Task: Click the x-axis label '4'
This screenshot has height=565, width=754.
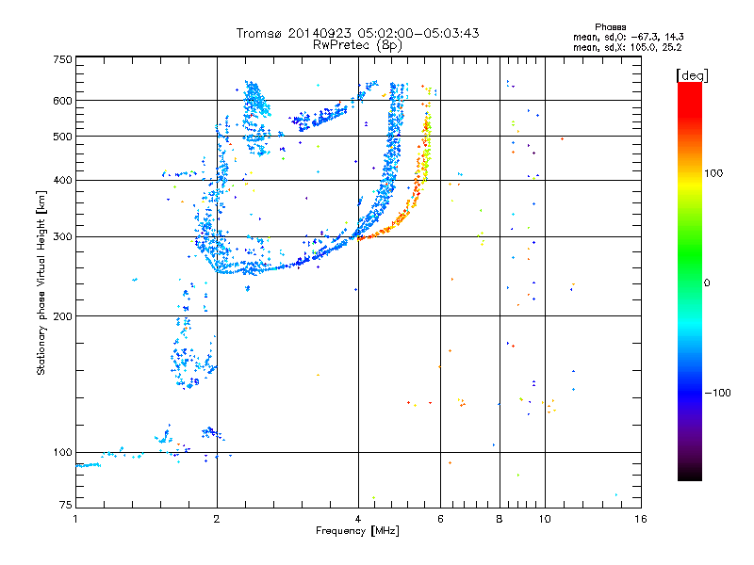Action: pos(358,519)
